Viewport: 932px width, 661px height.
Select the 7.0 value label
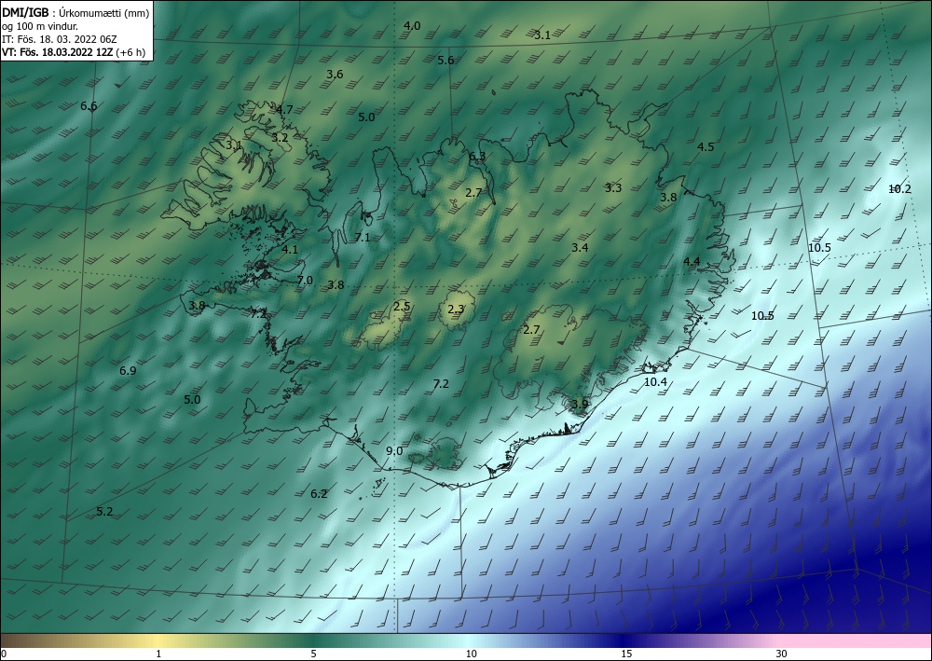(305, 280)
